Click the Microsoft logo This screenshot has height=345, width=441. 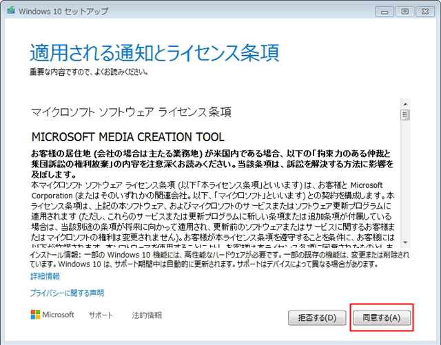click(52, 315)
